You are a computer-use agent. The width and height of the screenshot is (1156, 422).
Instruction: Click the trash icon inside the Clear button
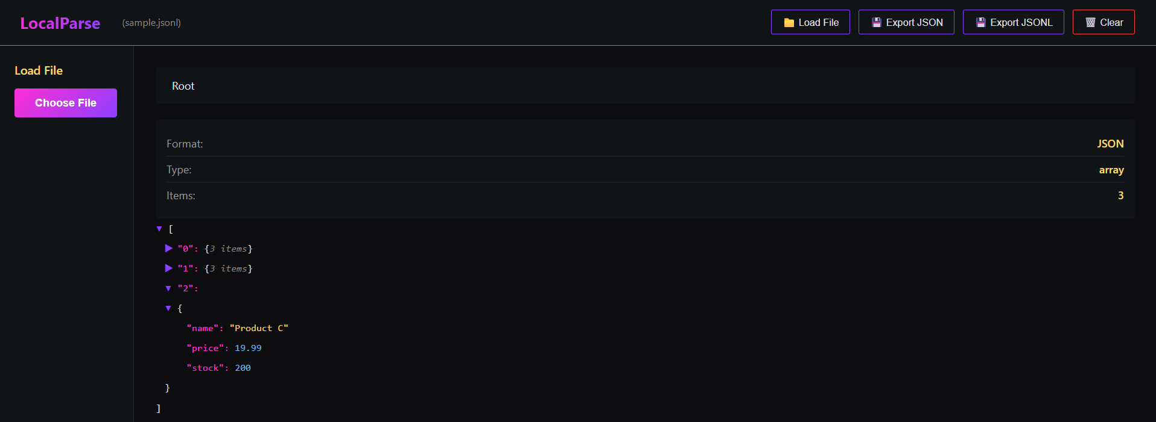click(1090, 22)
